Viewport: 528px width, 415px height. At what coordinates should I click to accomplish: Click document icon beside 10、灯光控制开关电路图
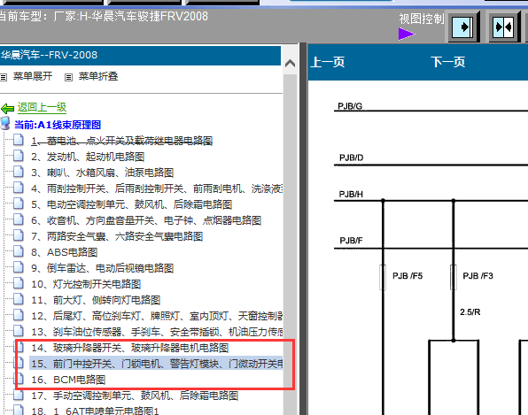pos(19,283)
